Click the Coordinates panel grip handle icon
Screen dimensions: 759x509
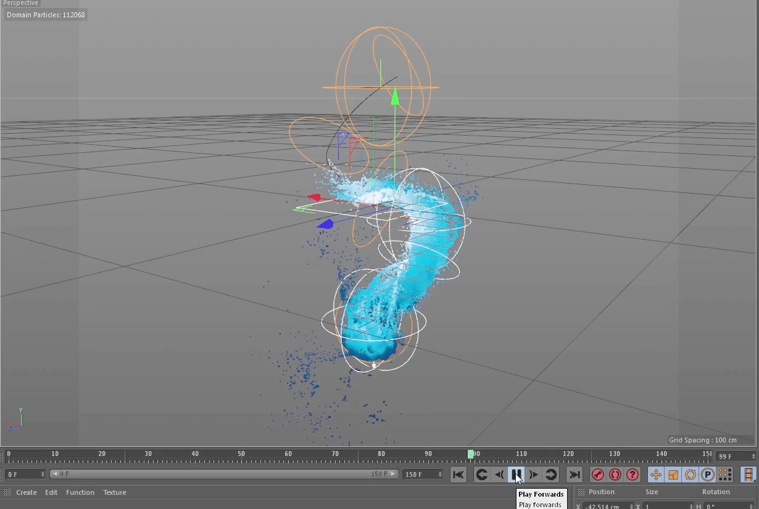click(x=581, y=492)
